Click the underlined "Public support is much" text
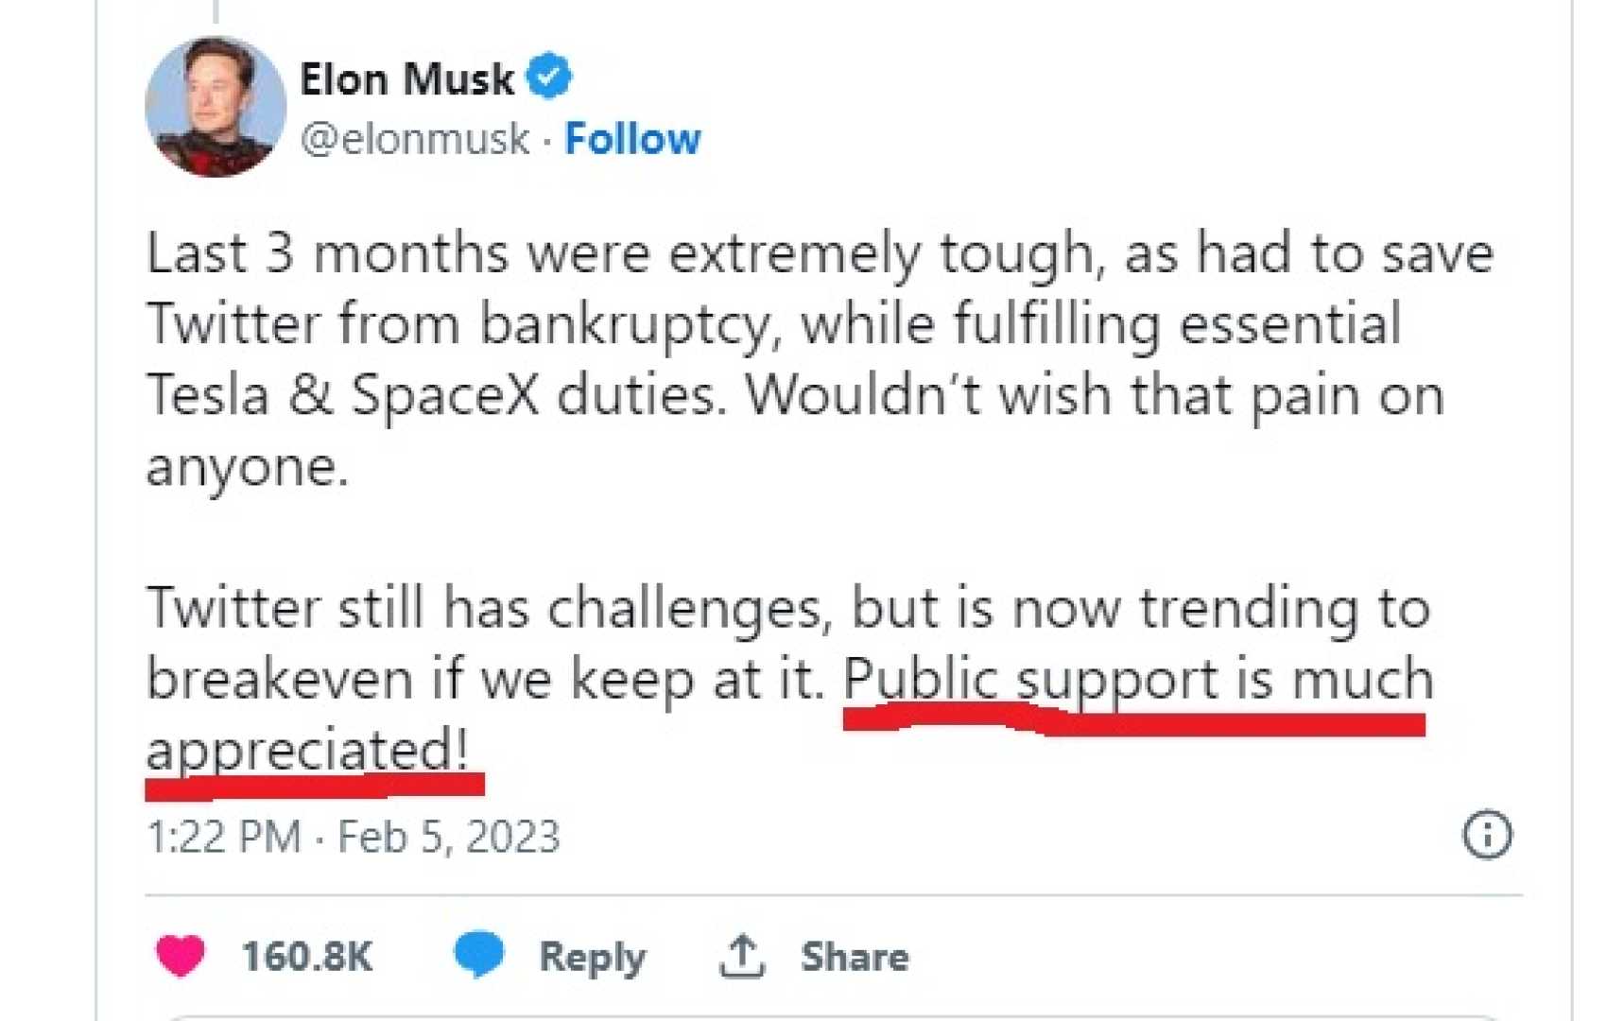Viewport: 1624px width, 1021px height. pyautogui.click(x=1137, y=680)
